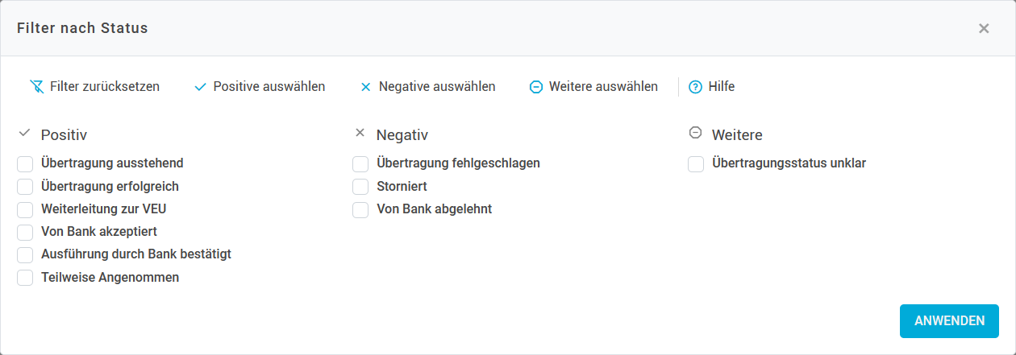This screenshot has height=355, width=1016.
Task: Enable the Übertragung ausstehend checkbox
Action: click(25, 164)
